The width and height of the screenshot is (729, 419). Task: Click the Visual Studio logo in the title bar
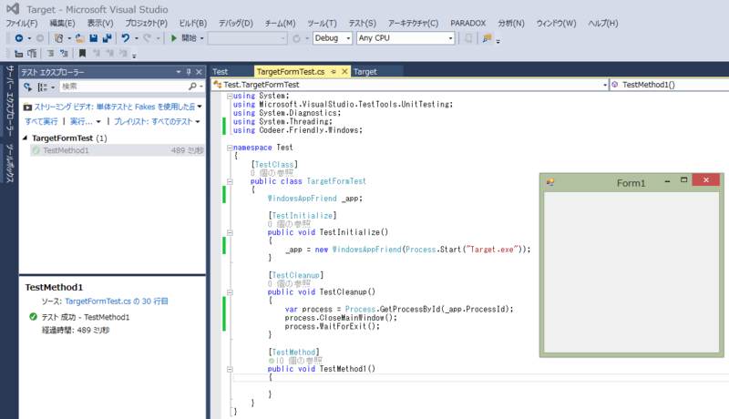[13, 9]
